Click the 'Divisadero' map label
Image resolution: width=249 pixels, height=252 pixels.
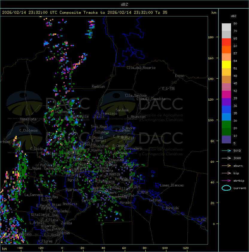133,148
